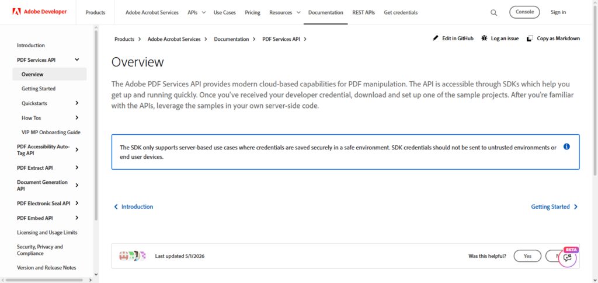This screenshot has width=598, height=283.
Task: Click the pencil icon beside Edit in GitHub
Action: coord(436,39)
